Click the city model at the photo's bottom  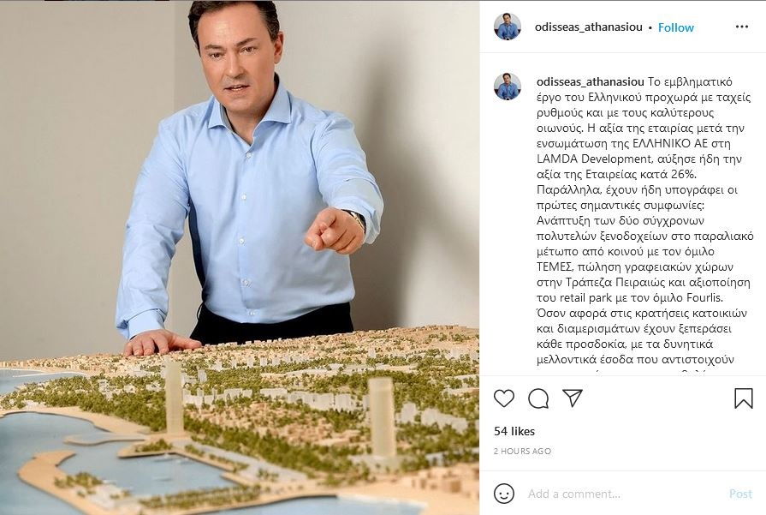[240, 426]
